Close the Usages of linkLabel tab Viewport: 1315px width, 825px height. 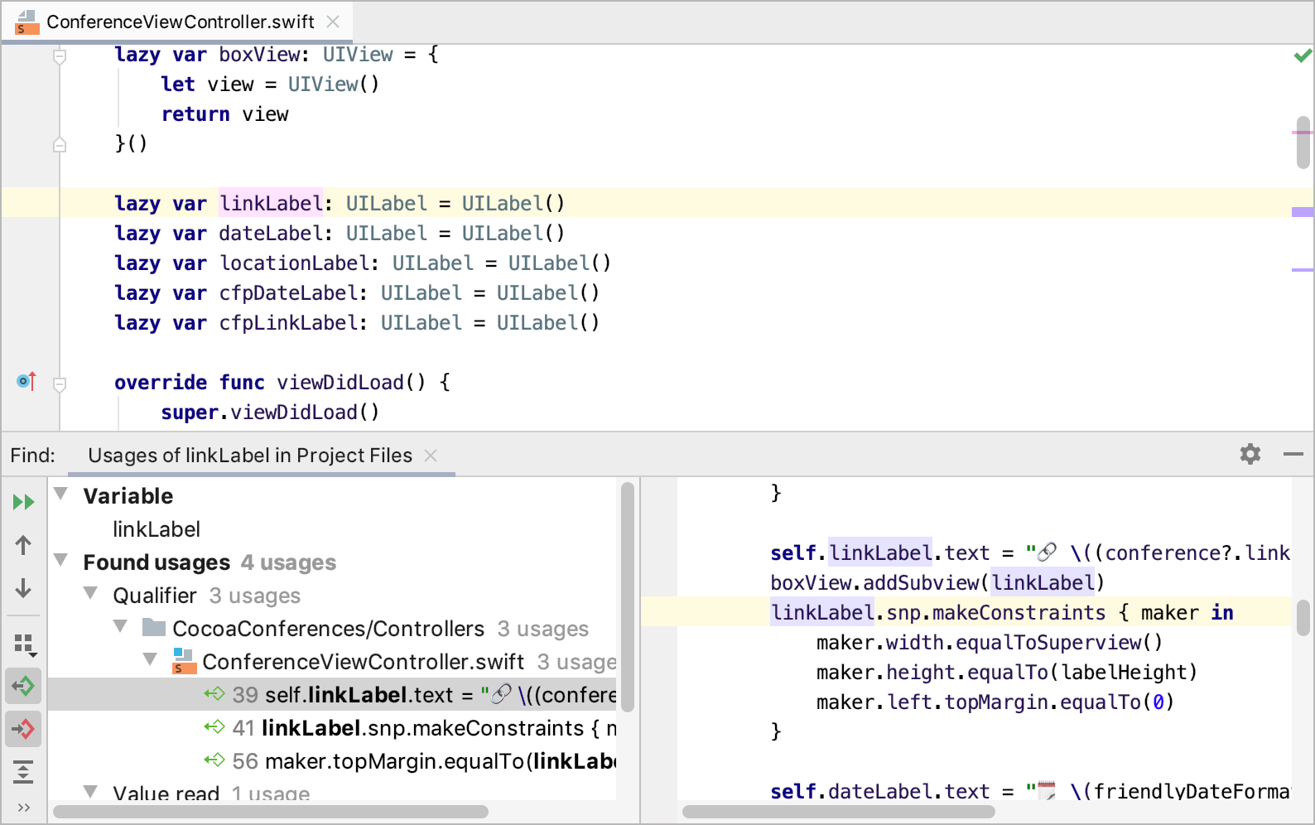[431, 455]
